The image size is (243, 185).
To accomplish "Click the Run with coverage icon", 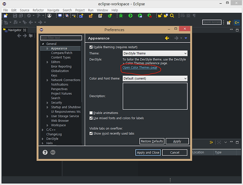I will coord(140,16).
